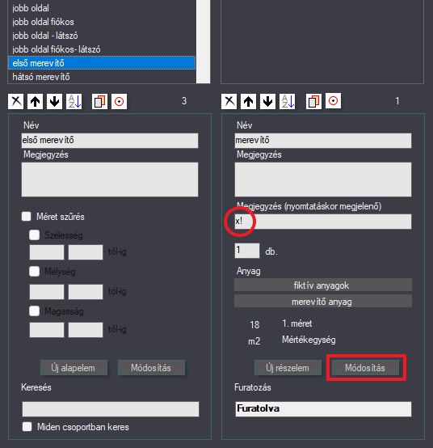Viewport: 433px width, 448px height.
Task: Tick the Szélesség checkbox
Action: (34, 235)
